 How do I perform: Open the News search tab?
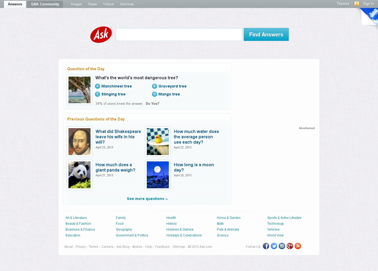pyautogui.click(x=93, y=4)
